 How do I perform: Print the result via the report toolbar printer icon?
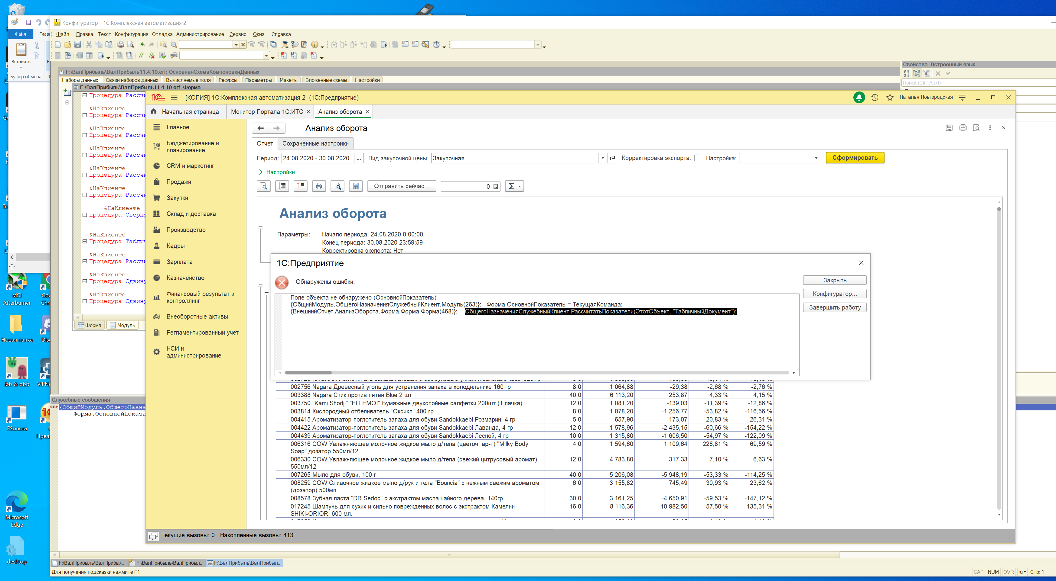click(x=319, y=186)
